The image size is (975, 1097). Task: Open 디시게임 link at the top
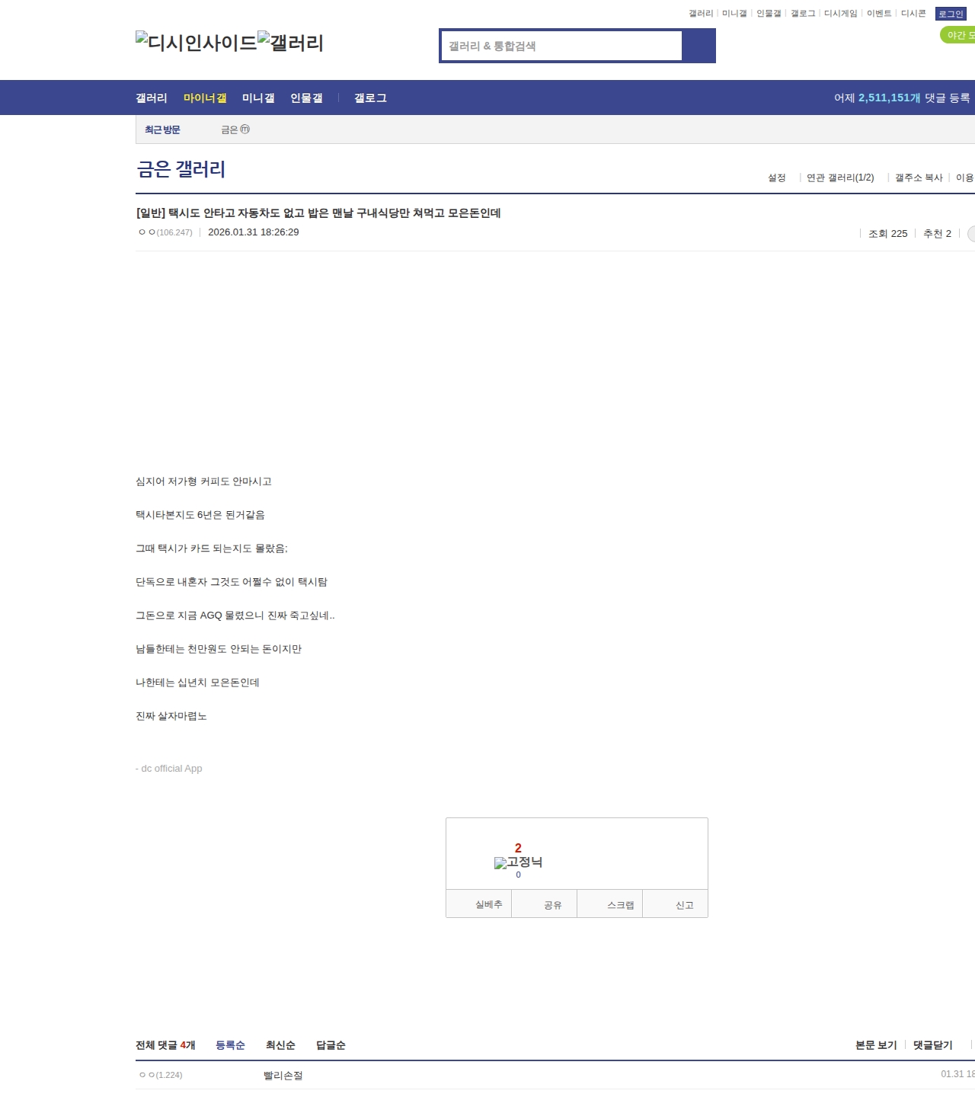coord(840,14)
